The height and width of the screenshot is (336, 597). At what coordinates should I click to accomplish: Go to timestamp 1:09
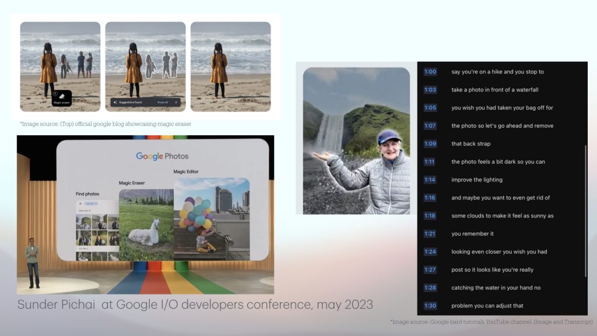[430, 143]
